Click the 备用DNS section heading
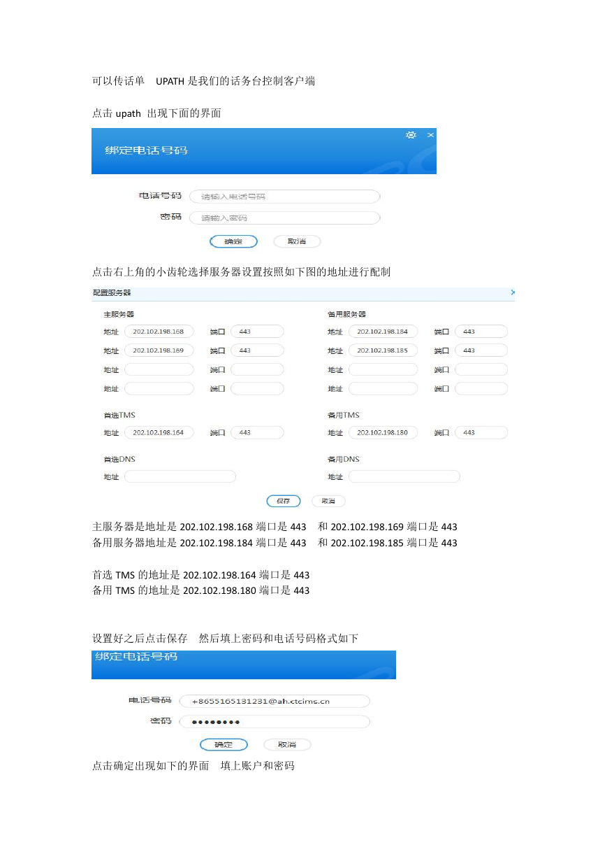The width and height of the screenshot is (607, 859). [x=344, y=460]
